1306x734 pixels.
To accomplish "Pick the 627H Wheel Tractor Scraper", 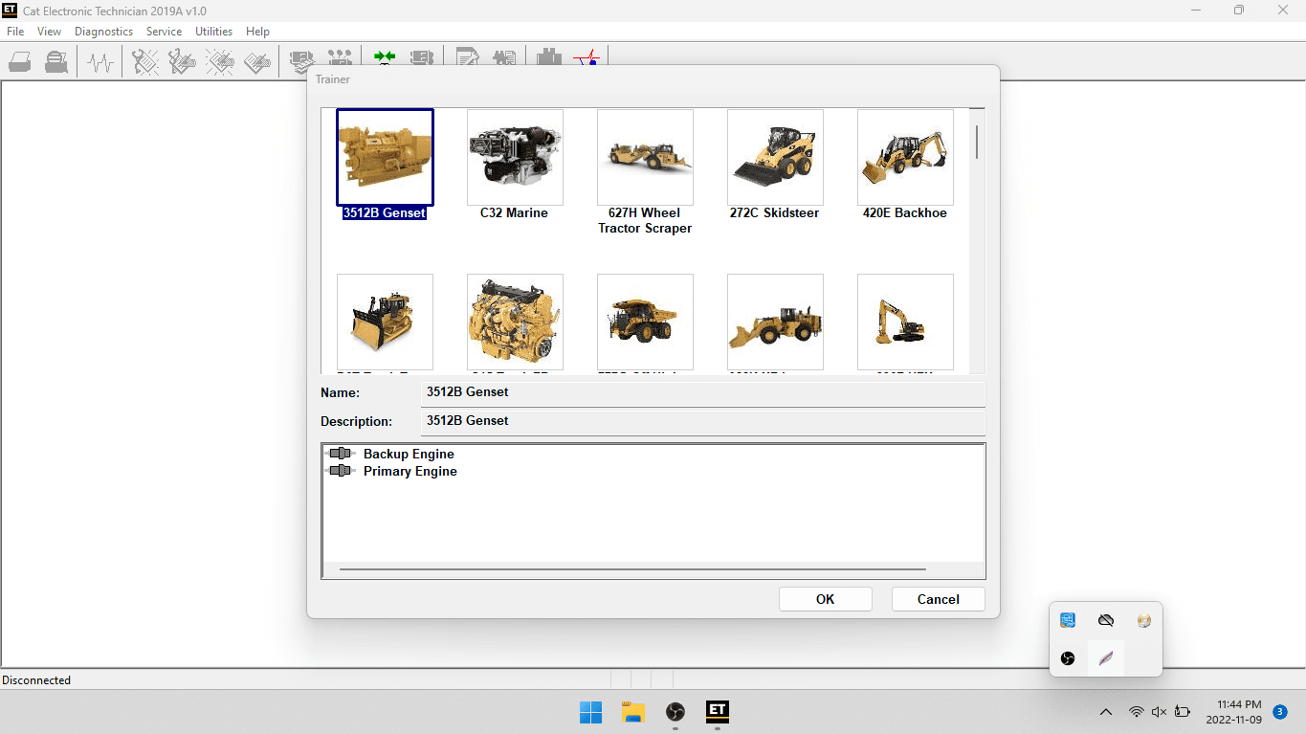I will pyautogui.click(x=645, y=157).
